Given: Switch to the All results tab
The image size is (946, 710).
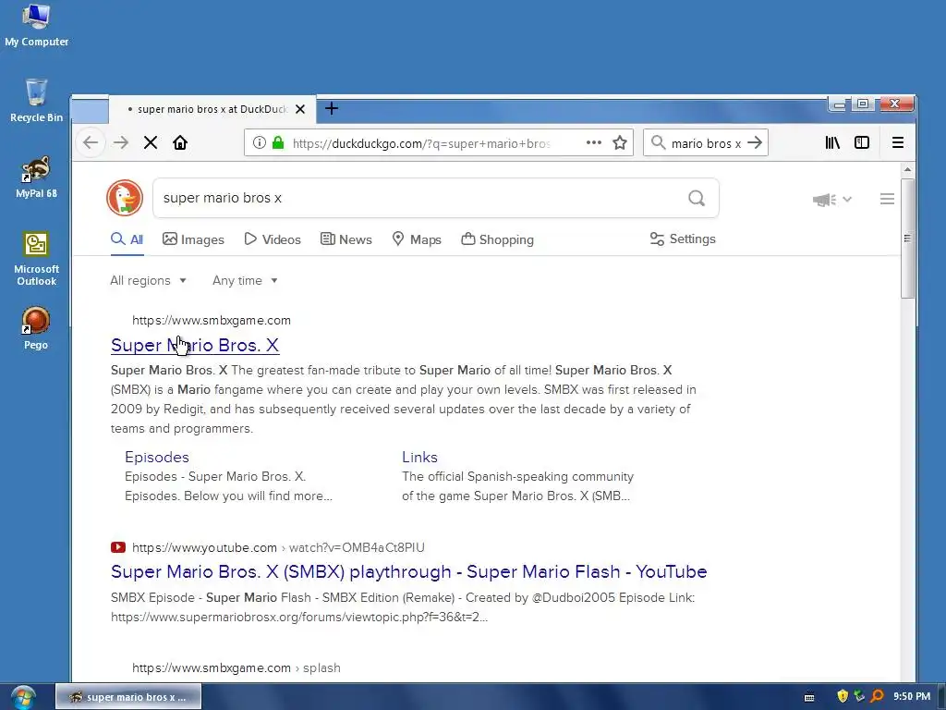Looking at the screenshot, I should (x=127, y=239).
